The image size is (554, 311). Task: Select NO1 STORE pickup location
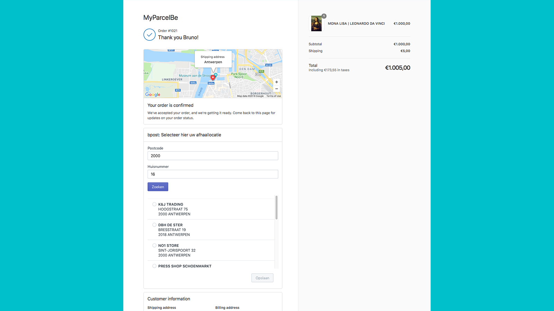click(x=154, y=245)
